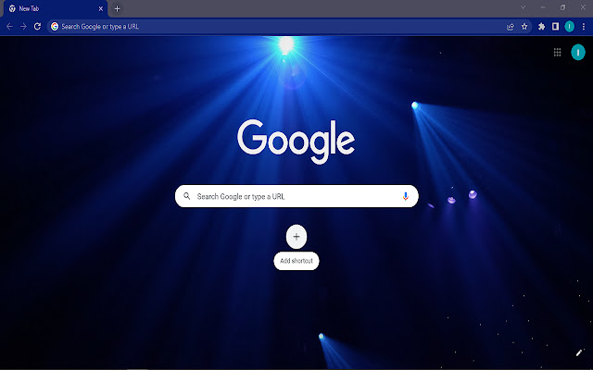The height and width of the screenshot is (370, 593).
Task: Go back using the back arrow
Action: click(x=9, y=27)
